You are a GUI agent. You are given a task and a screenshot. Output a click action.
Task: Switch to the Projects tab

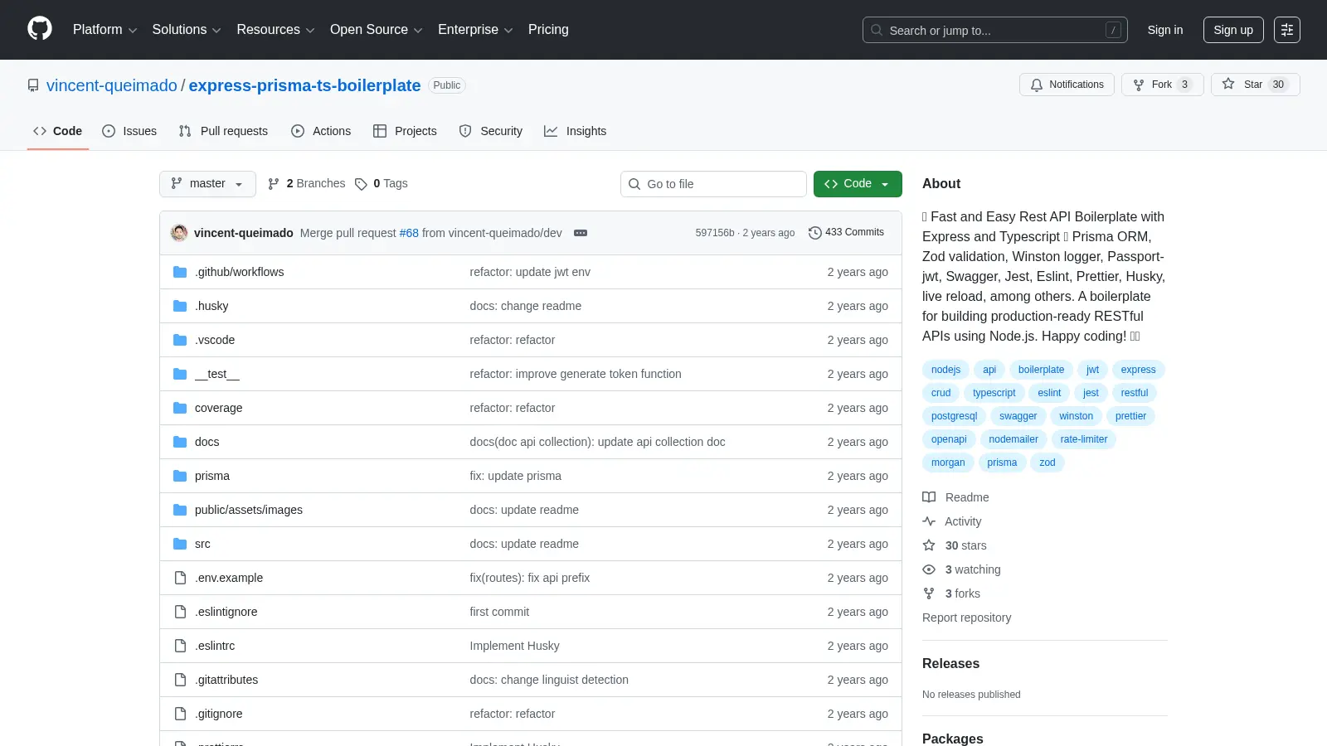tap(405, 131)
